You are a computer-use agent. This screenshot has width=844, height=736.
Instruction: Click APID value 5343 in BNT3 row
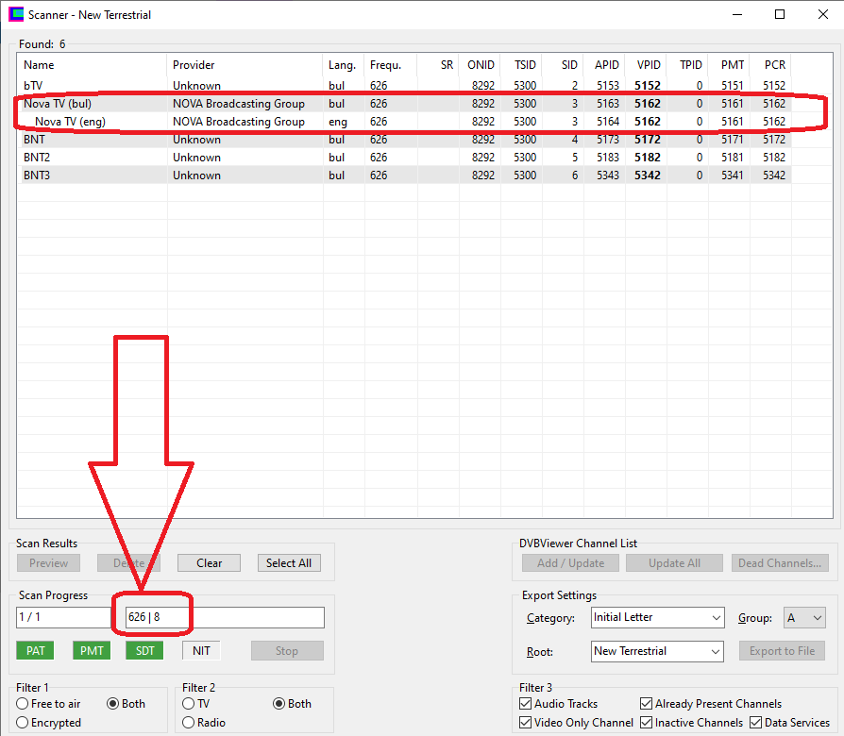click(x=608, y=176)
